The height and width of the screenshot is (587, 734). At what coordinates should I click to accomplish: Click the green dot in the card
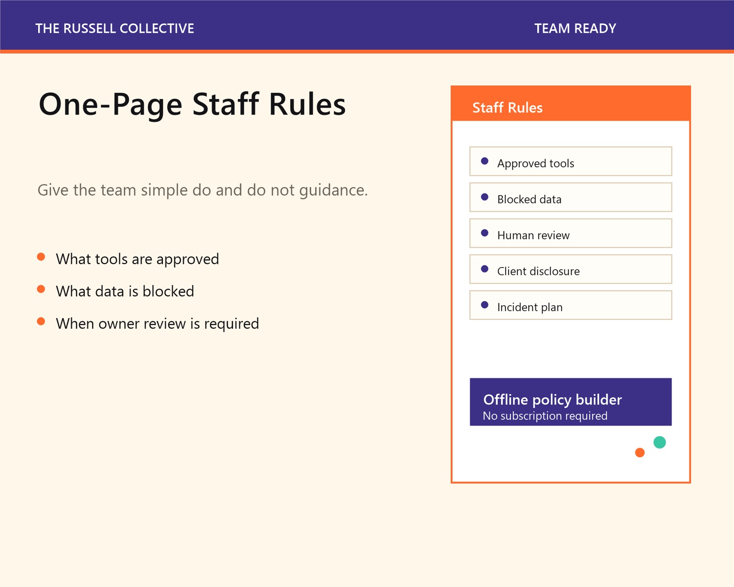tap(660, 442)
